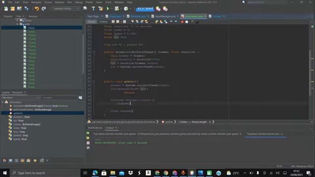Open the Tools menu

(108, 2)
